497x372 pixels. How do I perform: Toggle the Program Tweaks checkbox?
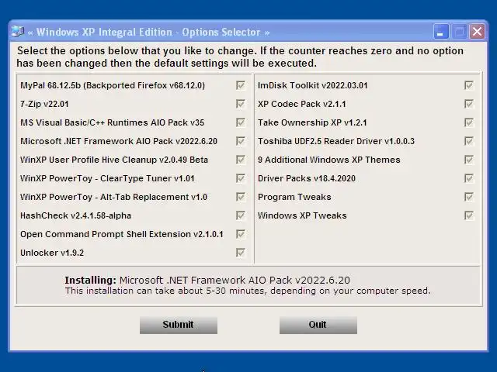[469, 197]
